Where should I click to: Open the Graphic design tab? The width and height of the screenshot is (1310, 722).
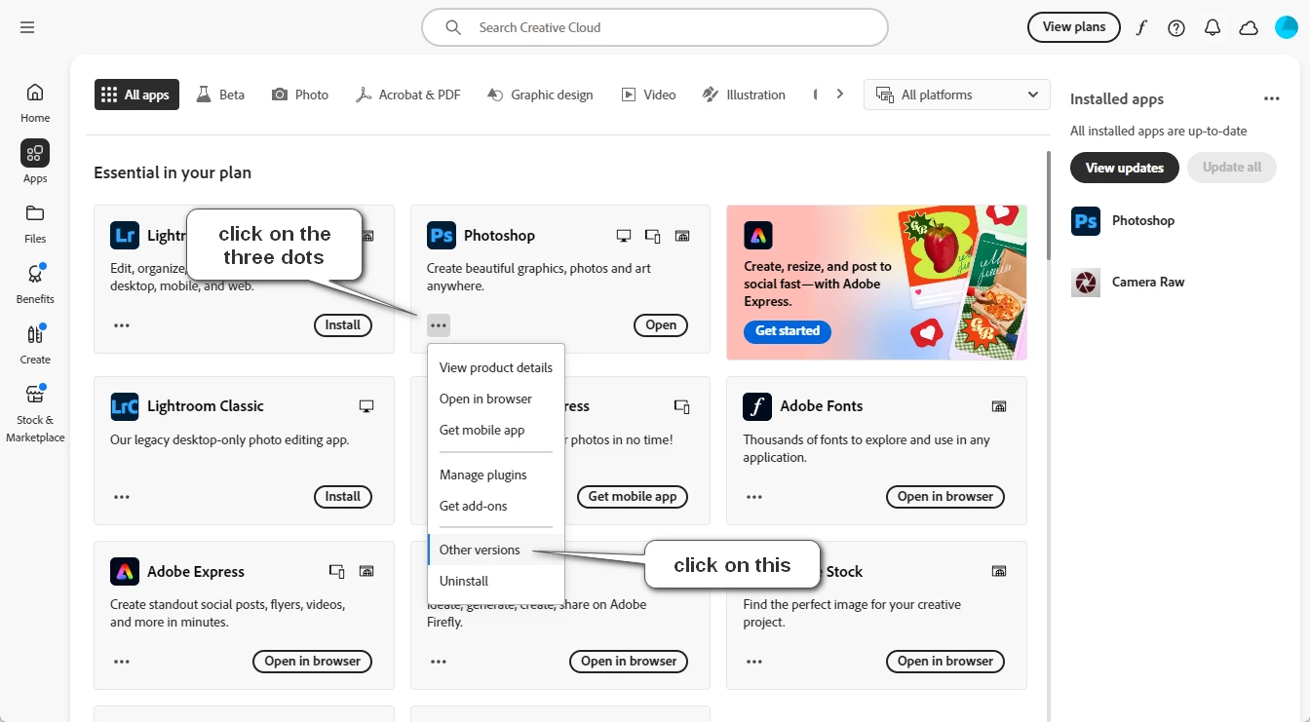540,95
